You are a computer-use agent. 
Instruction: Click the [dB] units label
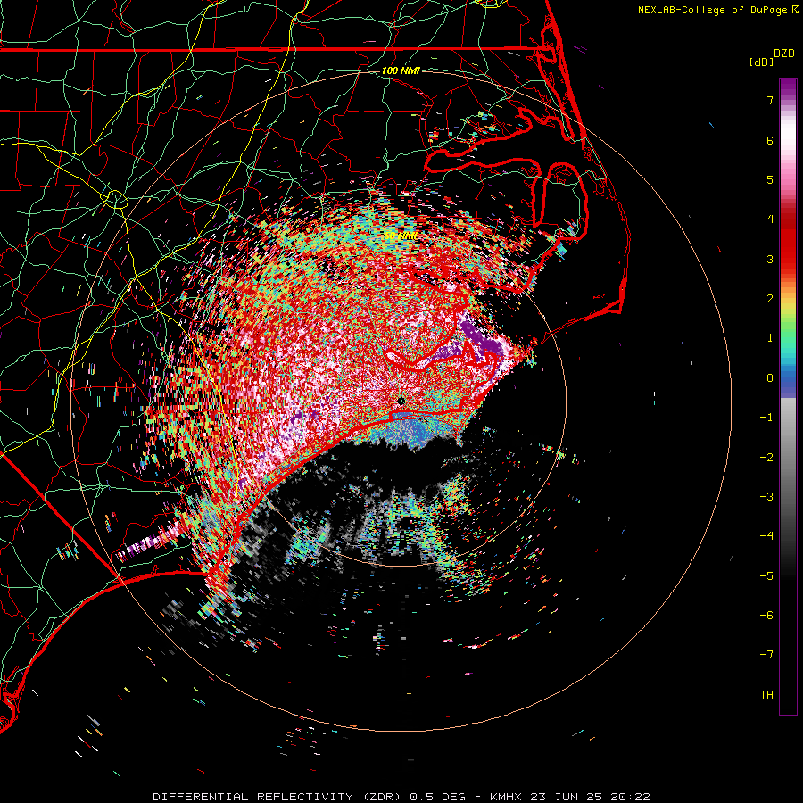(762, 62)
